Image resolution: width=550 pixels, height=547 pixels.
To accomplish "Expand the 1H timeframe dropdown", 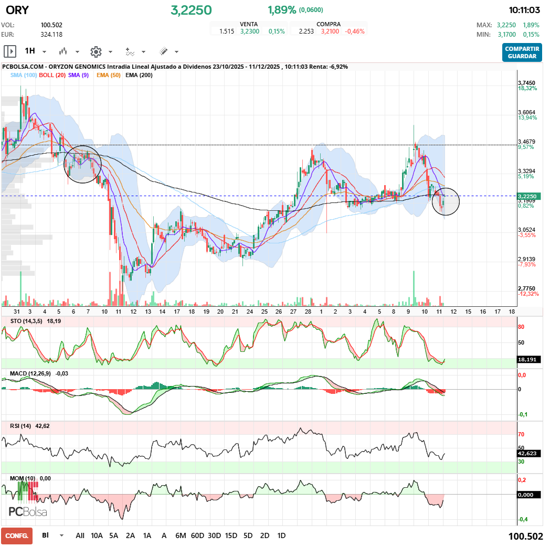I will pos(44,52).
